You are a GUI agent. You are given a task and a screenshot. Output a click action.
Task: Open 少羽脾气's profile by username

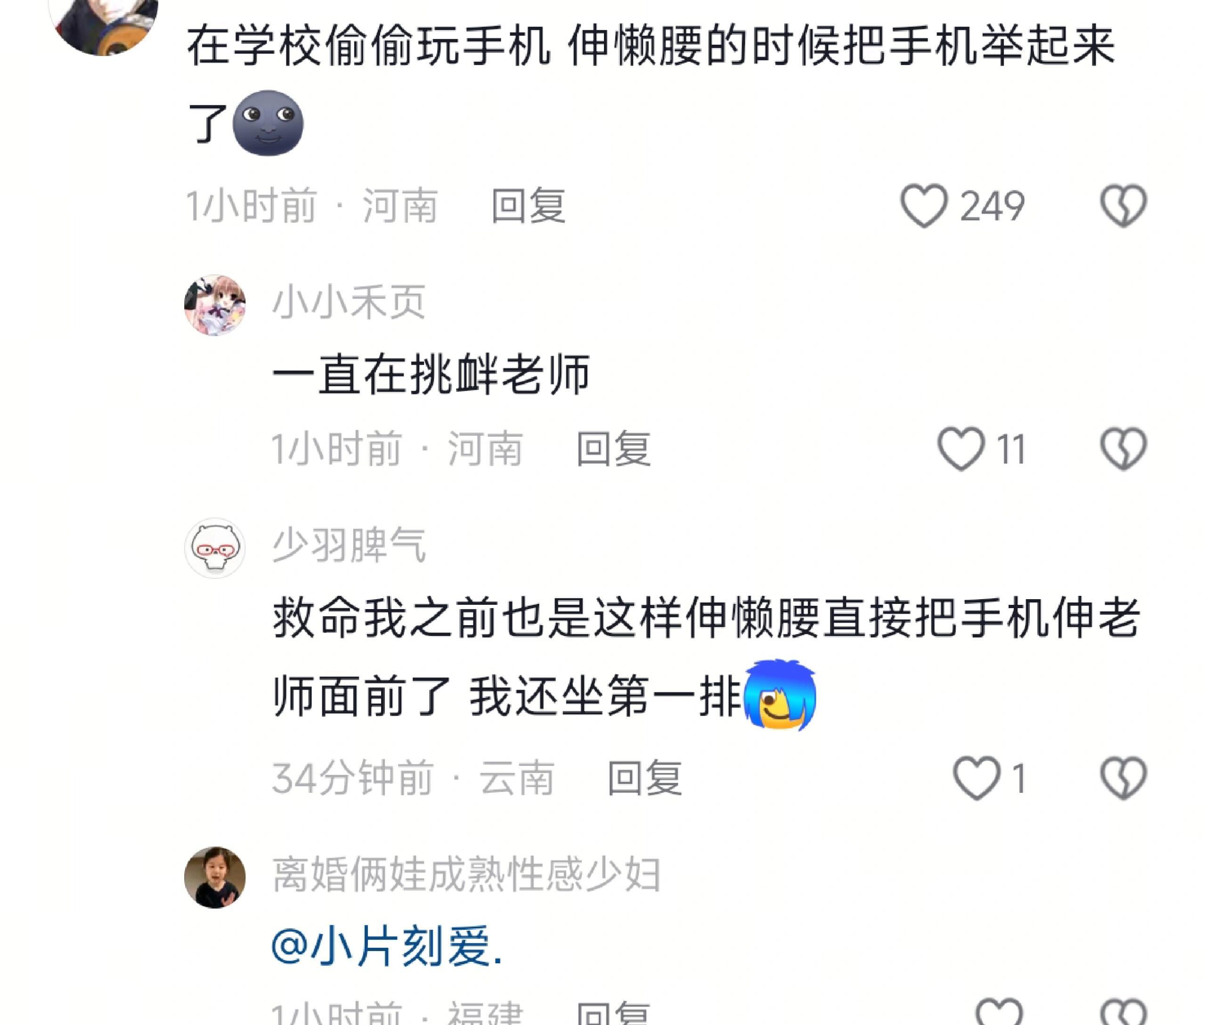(349, 545)
